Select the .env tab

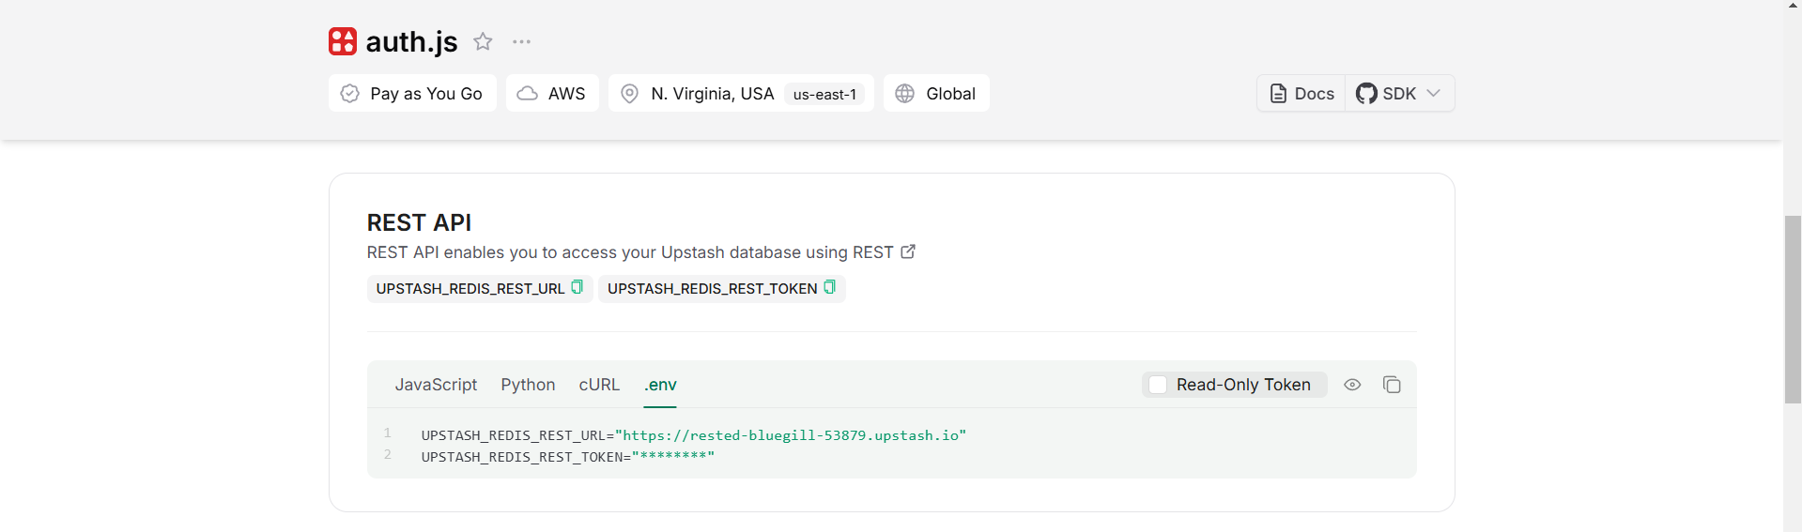[660, 385]
